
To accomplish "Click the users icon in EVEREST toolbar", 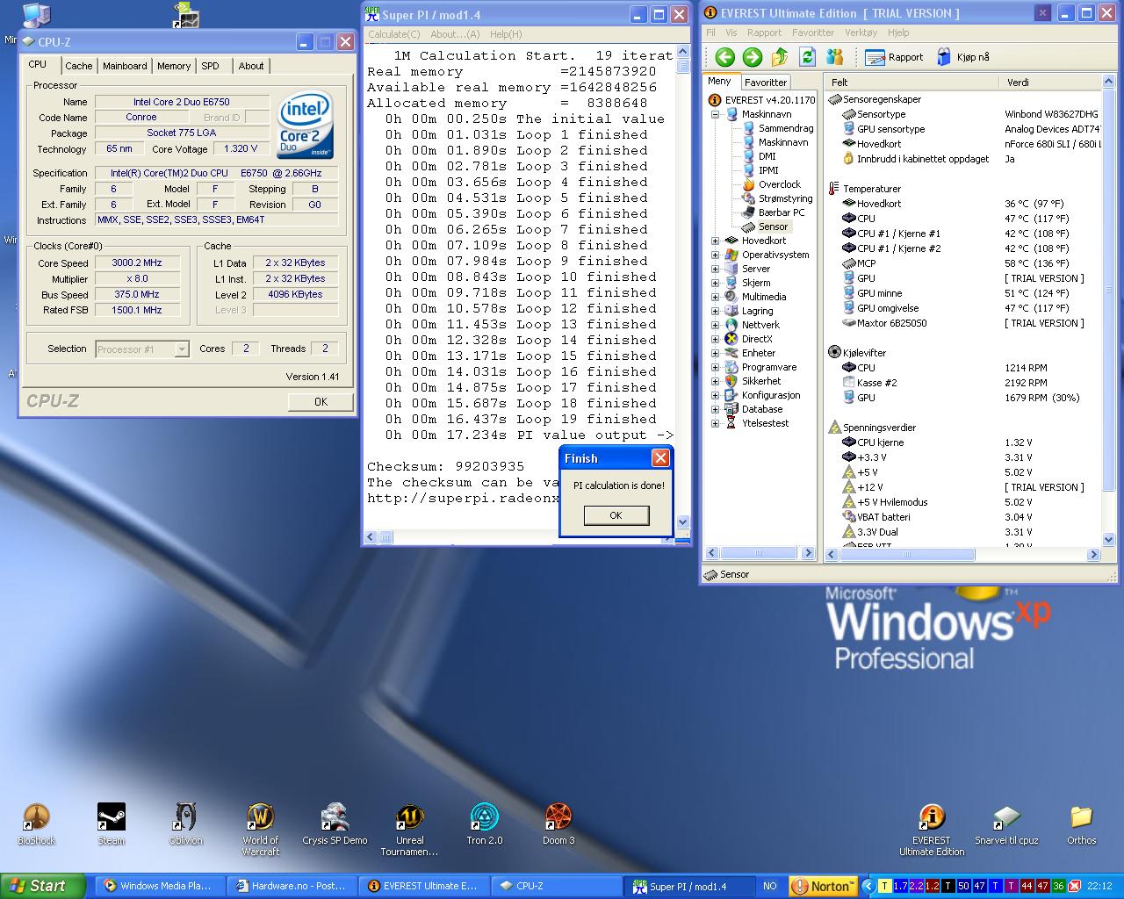I will tap(834, 57).
